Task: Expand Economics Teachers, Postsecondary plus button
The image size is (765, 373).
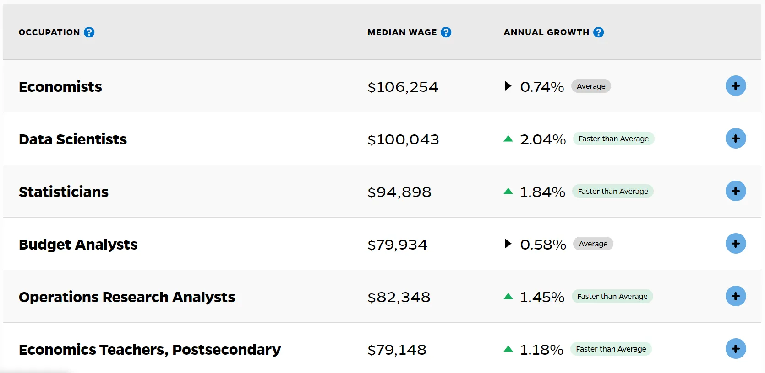Action: pos(735,349)
